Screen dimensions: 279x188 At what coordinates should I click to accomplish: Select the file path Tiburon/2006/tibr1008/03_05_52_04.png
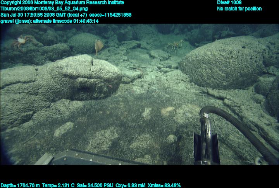pyautogui.click(x=44, y=9)
